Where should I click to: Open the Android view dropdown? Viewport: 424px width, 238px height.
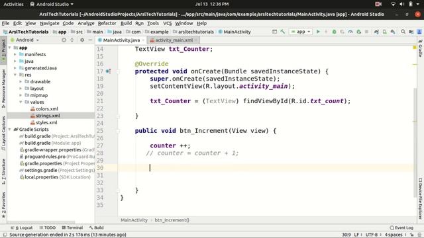(x=25, y=40)
